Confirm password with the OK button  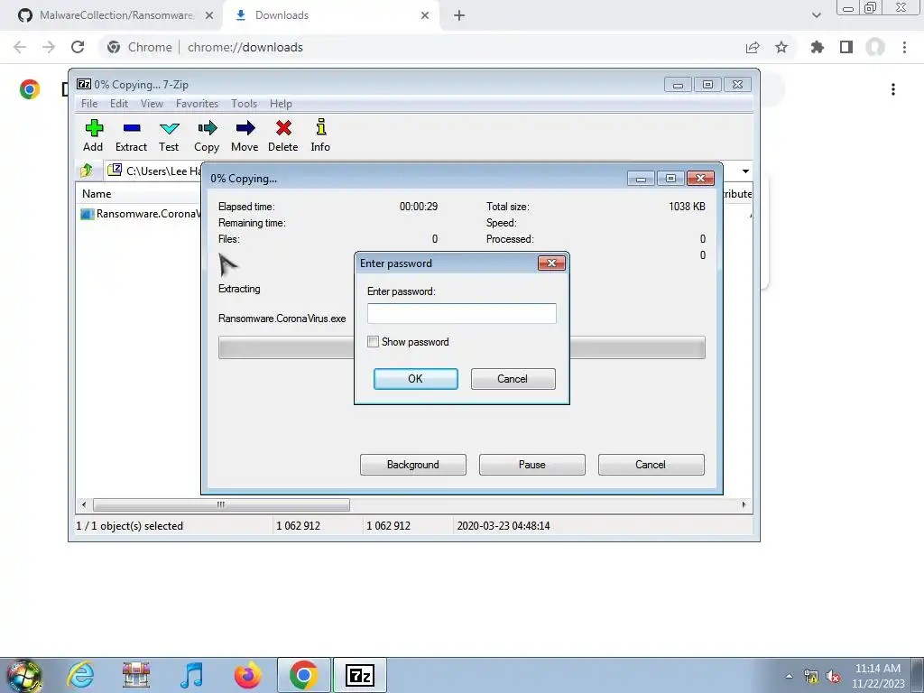(415, 379)
